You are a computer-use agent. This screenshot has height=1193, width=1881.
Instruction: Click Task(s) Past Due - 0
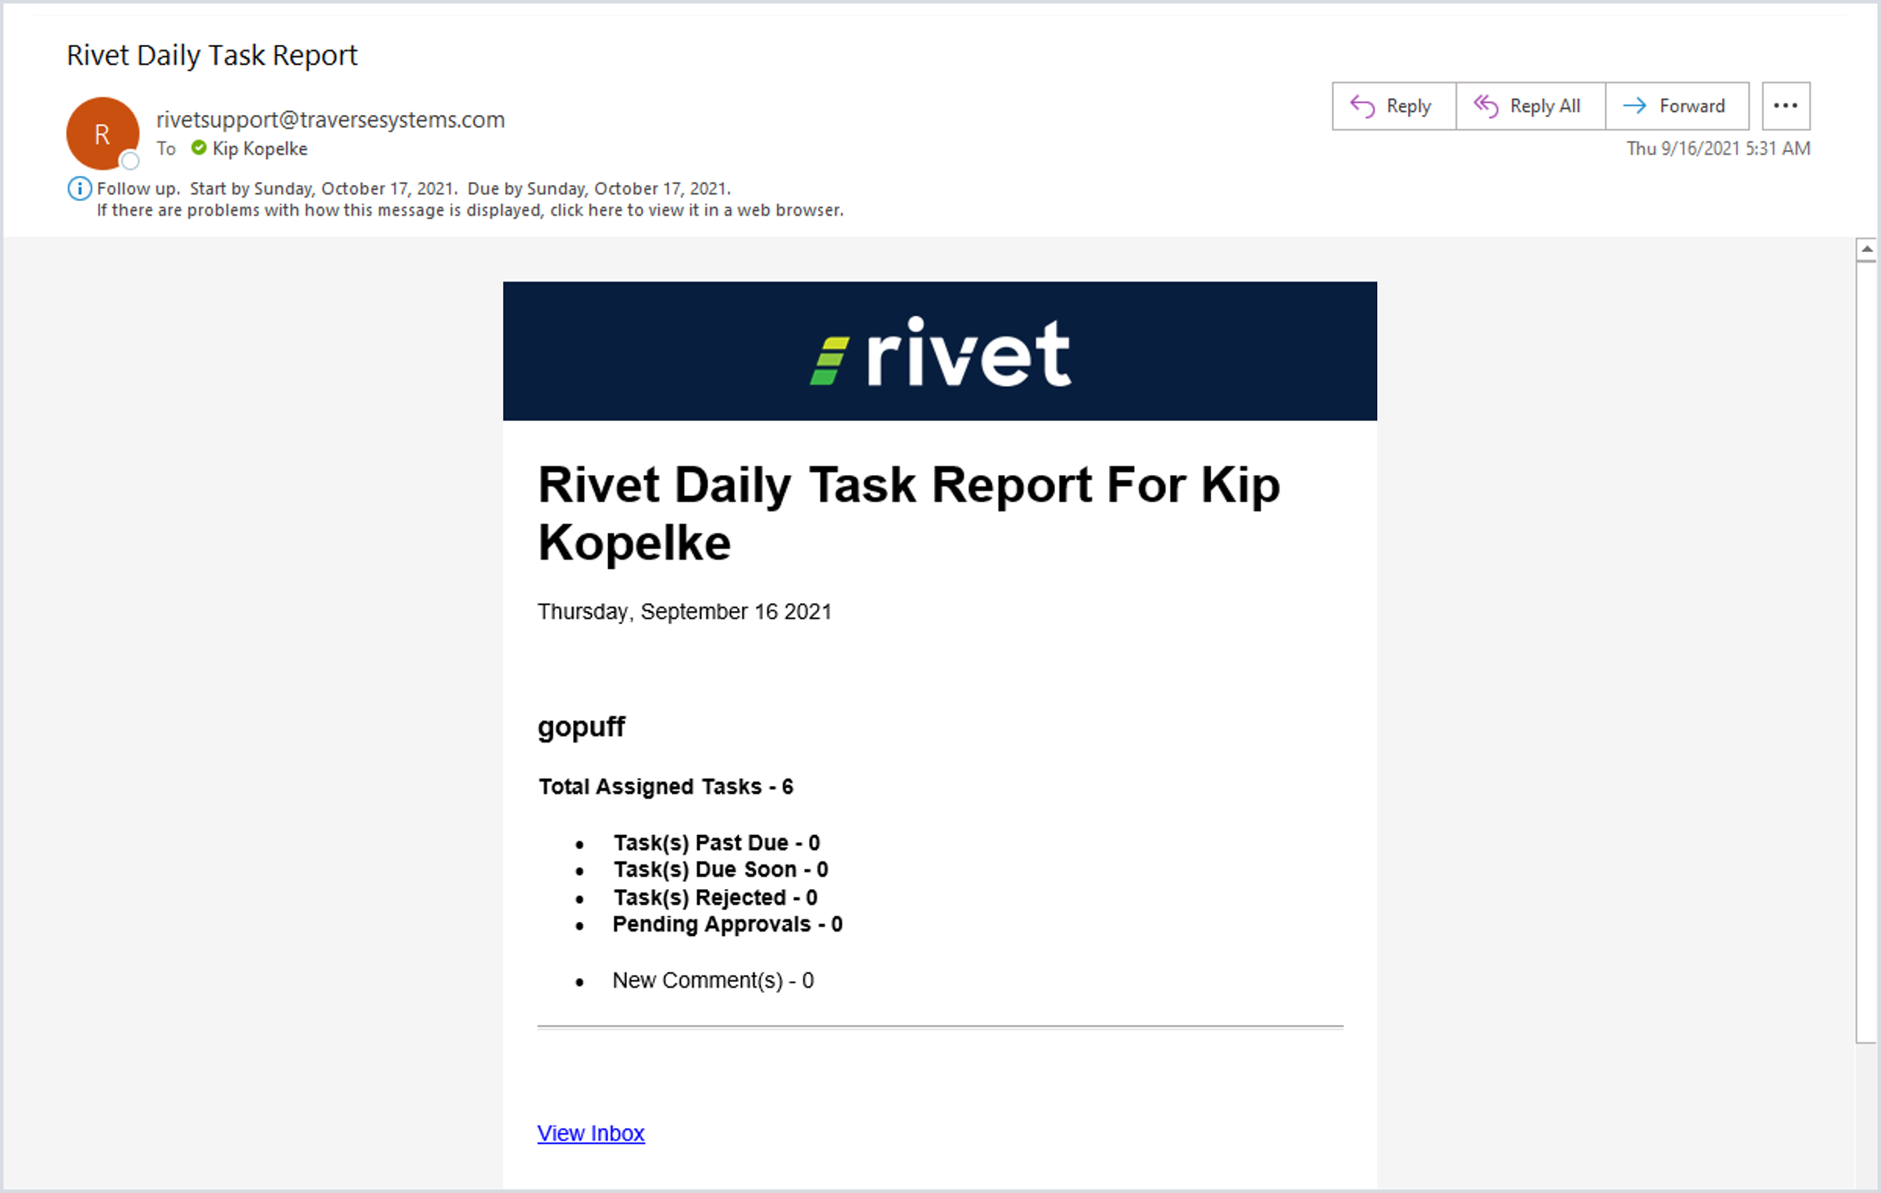716,843
